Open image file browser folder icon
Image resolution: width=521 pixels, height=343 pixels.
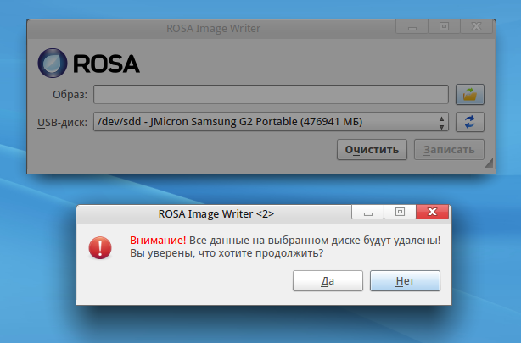(x=469, y=95)
